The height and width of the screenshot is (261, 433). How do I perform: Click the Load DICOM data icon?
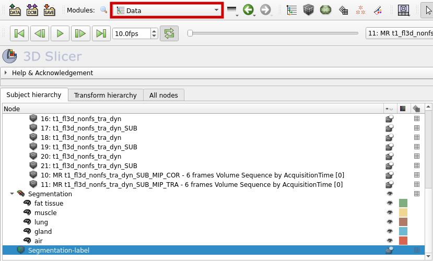[x=32, y=10]
